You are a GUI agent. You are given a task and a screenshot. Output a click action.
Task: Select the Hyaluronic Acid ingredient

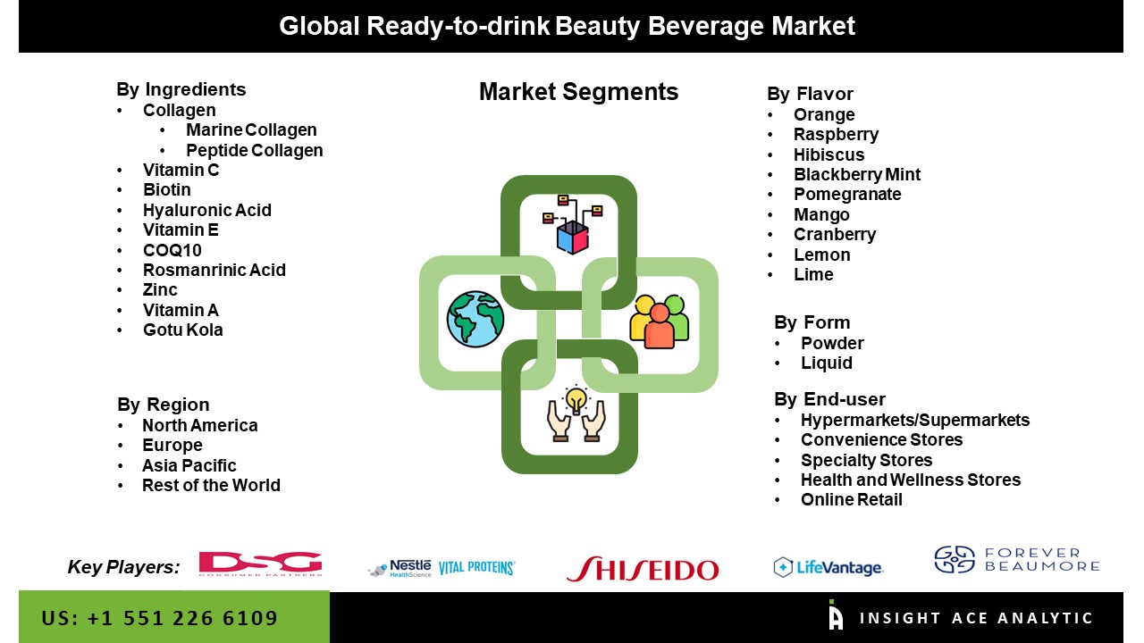(206, 210)
